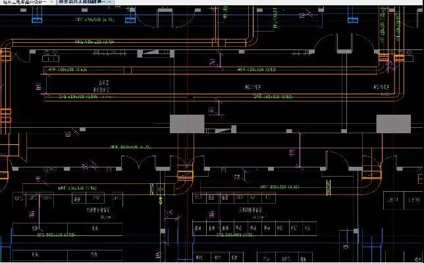Close the second document tab

(109, 2)
